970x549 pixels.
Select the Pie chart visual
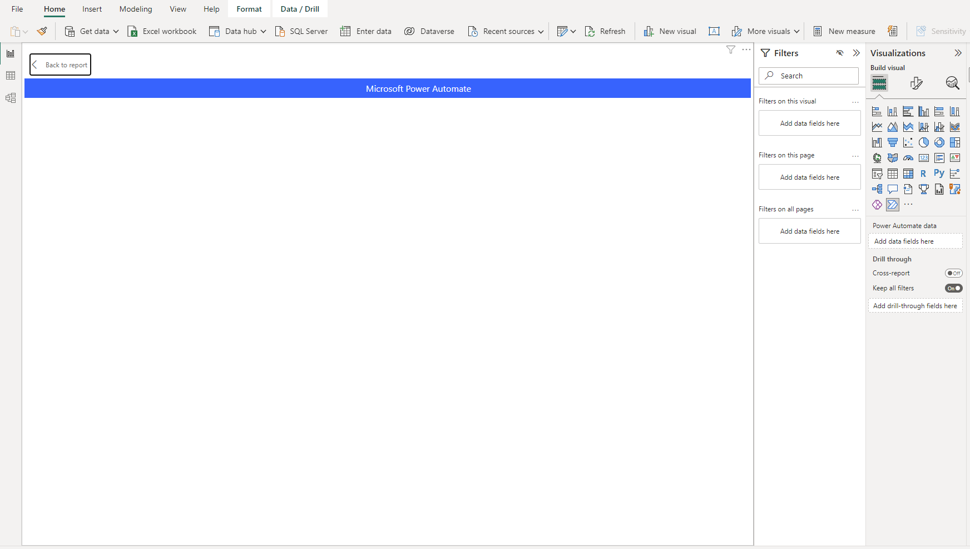click(924, 142)
